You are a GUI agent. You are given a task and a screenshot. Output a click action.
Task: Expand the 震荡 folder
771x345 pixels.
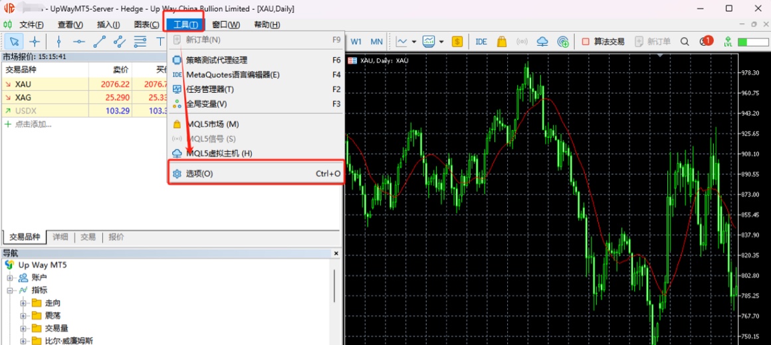click(23, 316)
